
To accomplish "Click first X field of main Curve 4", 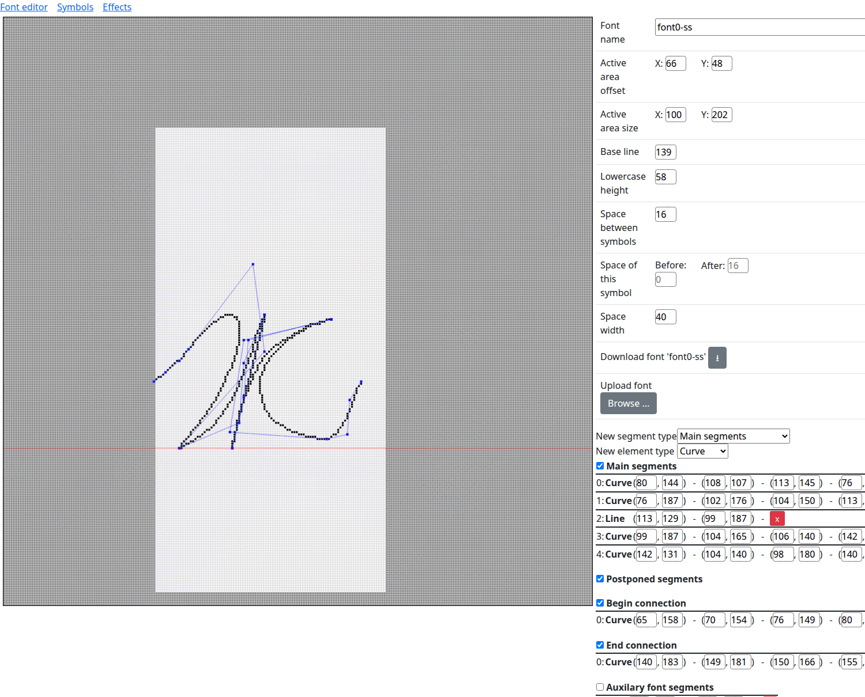I will (x=646, y=554).
